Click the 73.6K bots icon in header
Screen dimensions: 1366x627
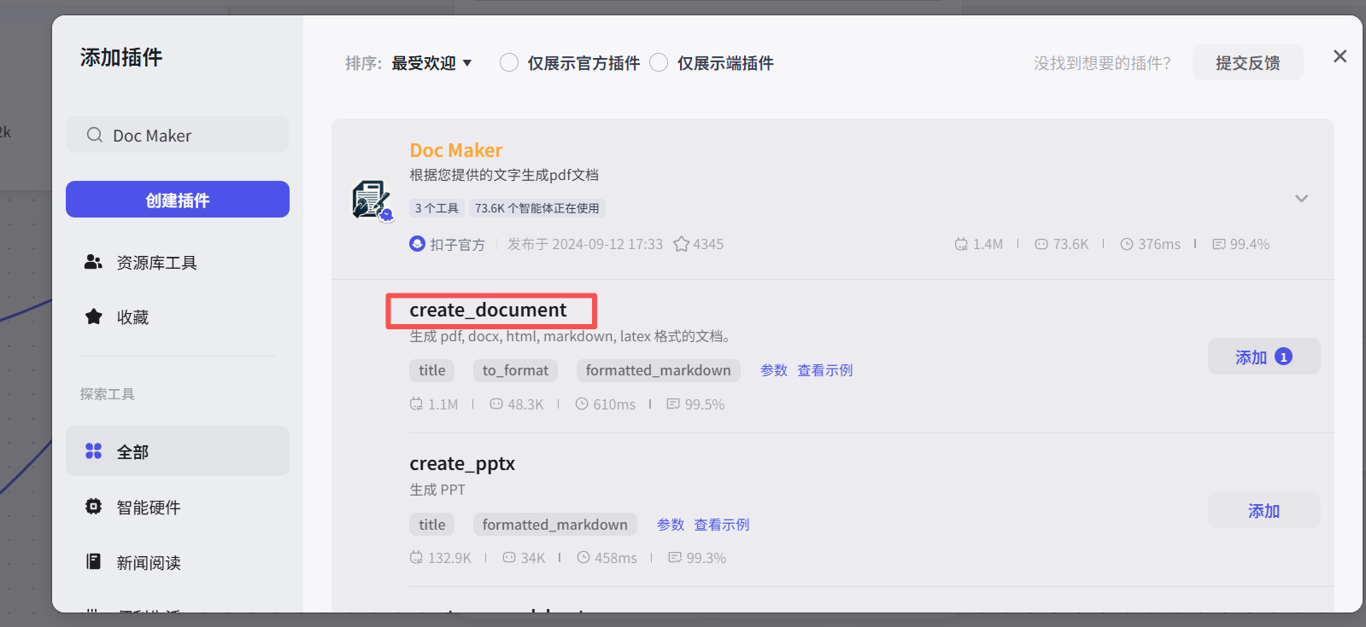pos(1041,244)
